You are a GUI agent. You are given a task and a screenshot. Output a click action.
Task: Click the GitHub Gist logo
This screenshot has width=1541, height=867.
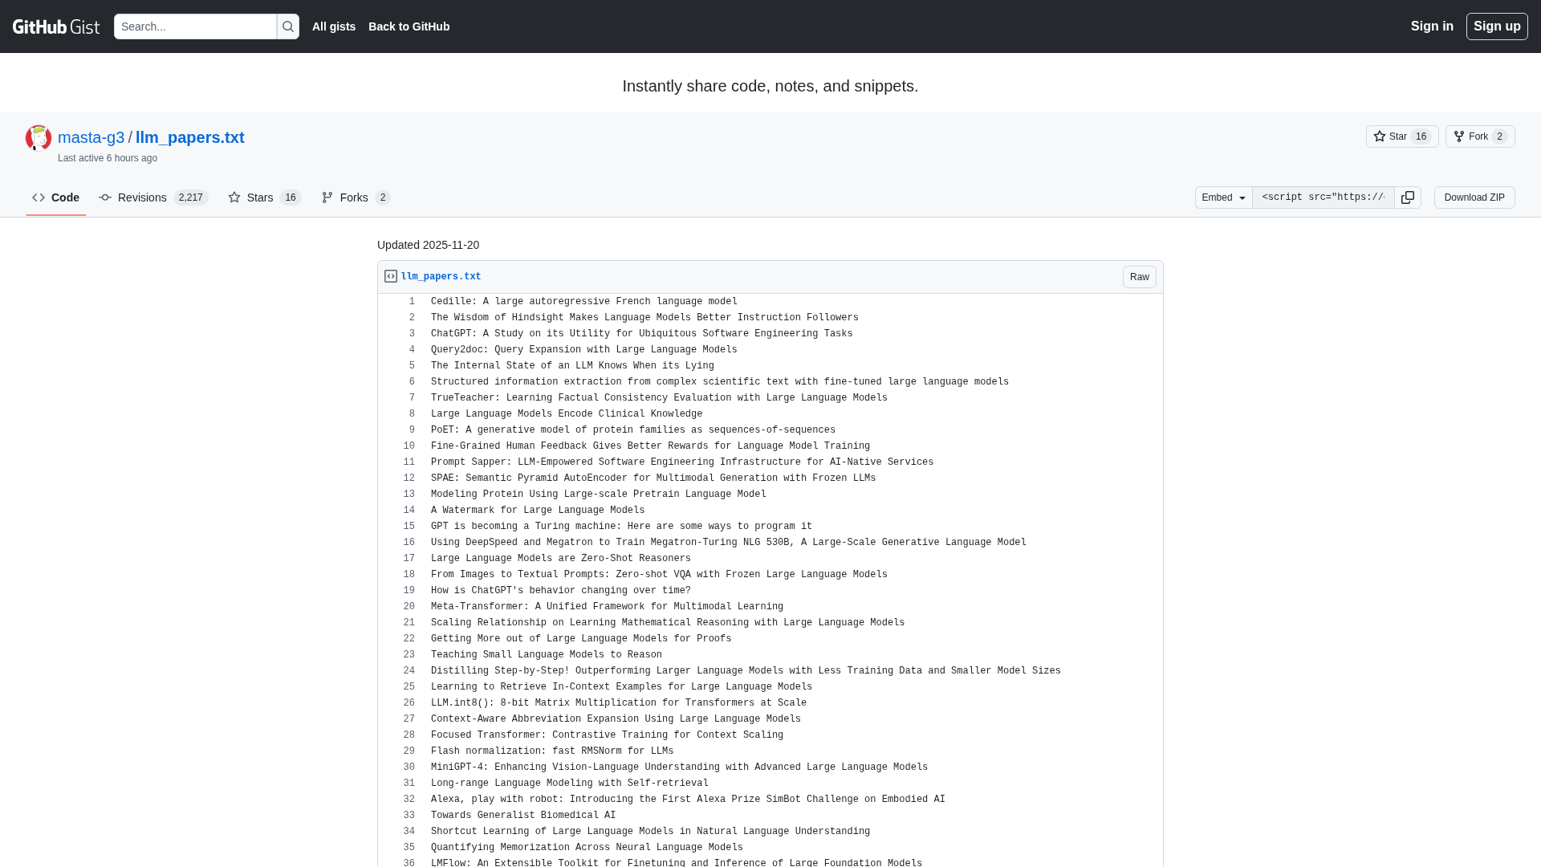coord(56,26)
